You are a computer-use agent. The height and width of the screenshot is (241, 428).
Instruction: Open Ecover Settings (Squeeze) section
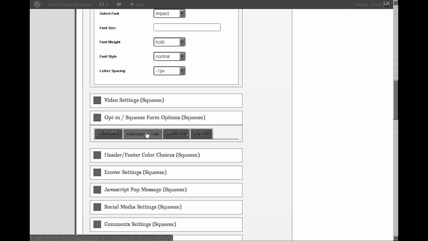pos(166,173)
